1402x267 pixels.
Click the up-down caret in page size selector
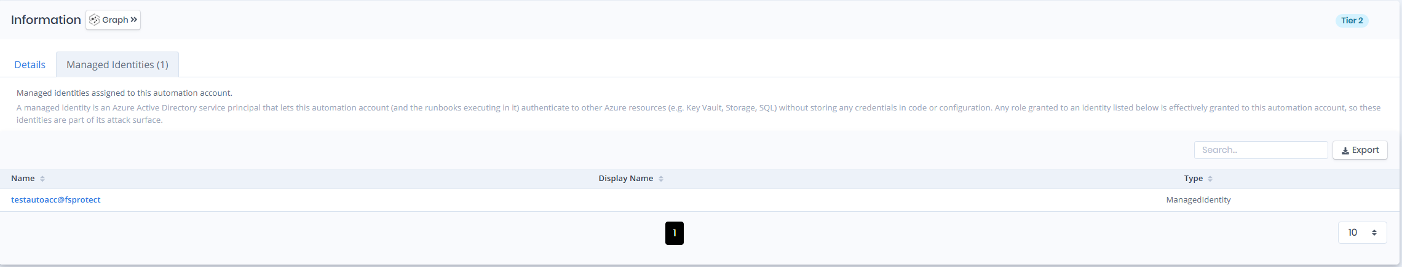[1374, 233]
